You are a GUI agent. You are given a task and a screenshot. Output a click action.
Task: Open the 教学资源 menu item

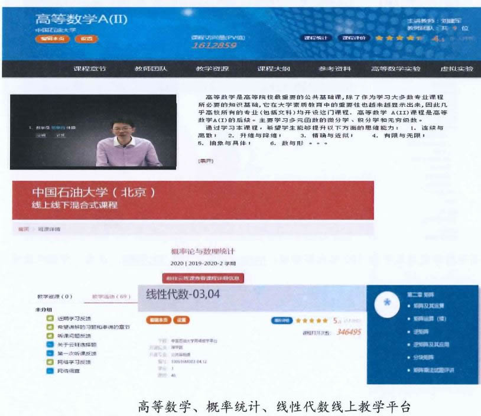point(212,69)
